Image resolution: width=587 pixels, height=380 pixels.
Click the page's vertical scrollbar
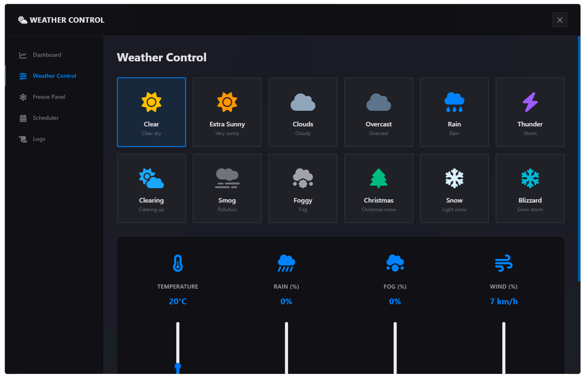tap(579, 159)
